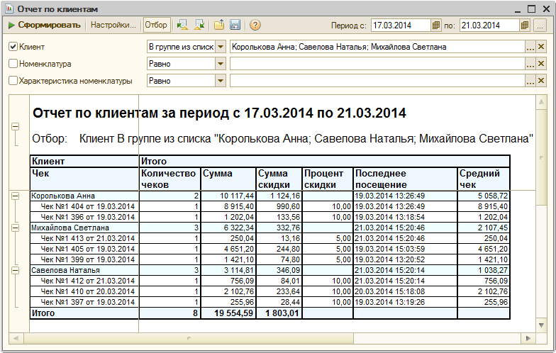Open calendar for end date 21.03.2014

point(525,26)
